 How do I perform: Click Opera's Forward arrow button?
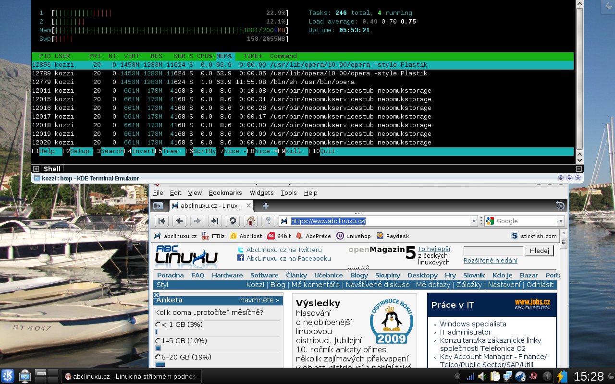[197, 221]
